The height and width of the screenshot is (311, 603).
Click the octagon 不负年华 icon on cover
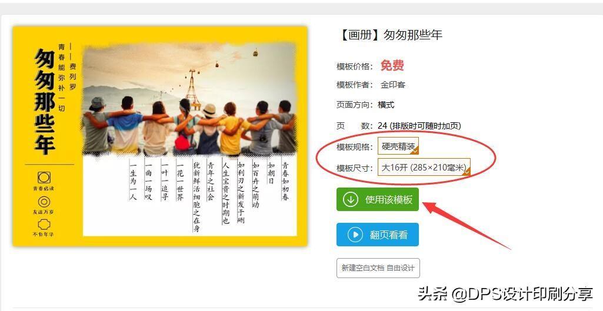click(44, 224)
